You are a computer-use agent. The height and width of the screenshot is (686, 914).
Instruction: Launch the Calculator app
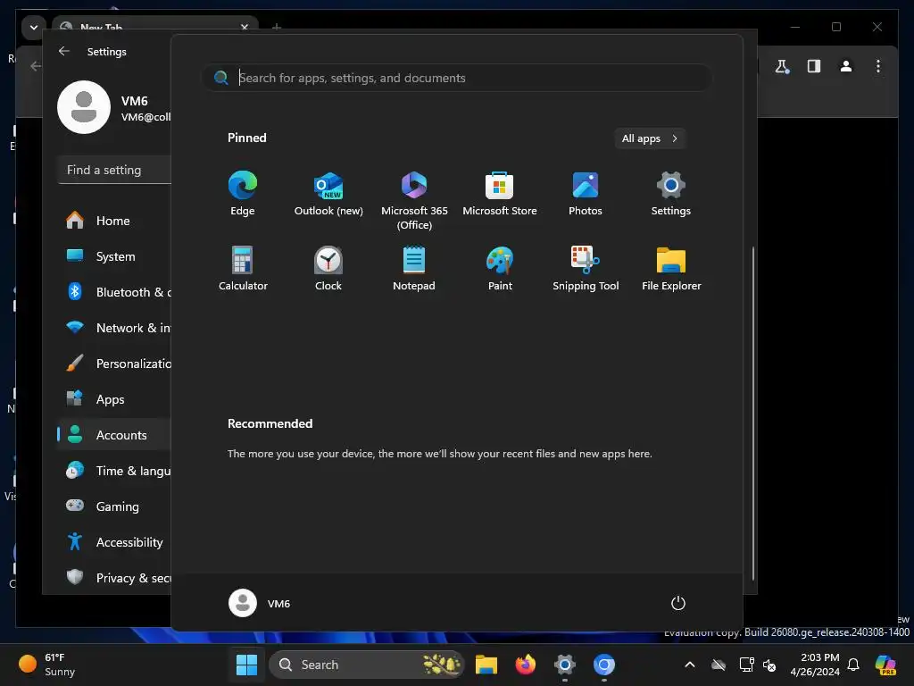[243, 268]
